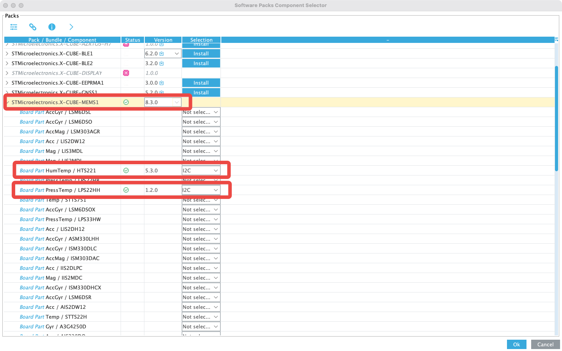Confirm with the Ok button
562x351 pixels.
click(x=516, y=344)
